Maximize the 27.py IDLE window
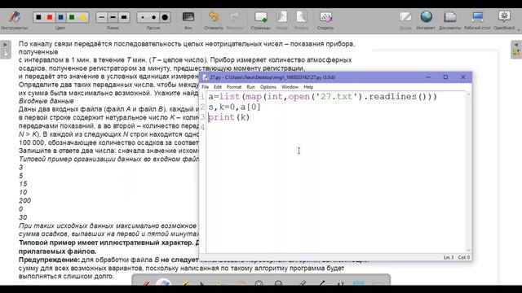 [x=445, y=77]
